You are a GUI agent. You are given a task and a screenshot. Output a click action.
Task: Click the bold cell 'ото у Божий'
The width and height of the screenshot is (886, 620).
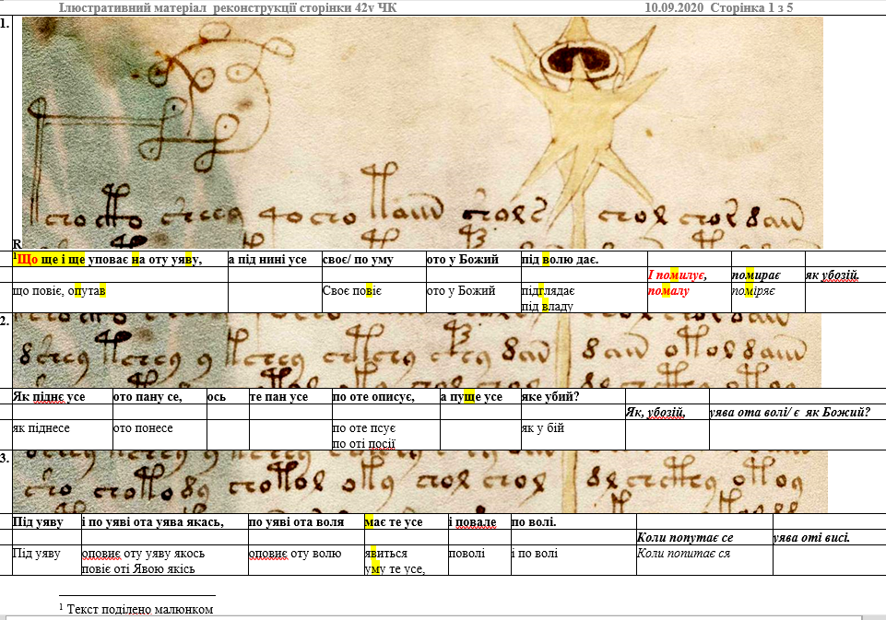coord(474,259)
